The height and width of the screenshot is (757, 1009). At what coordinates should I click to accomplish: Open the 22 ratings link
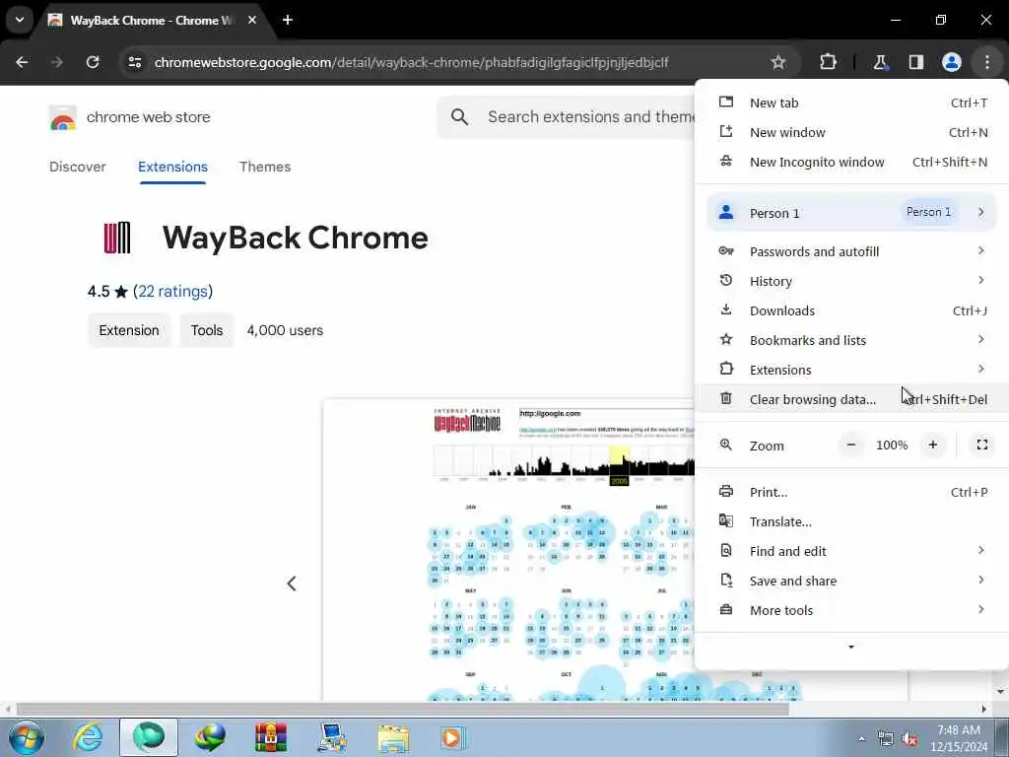[173, 292]
